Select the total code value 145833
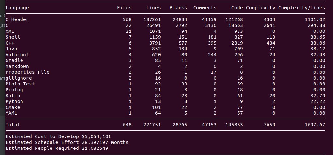The height and width of the screenshot is (155, 333). pos(234,125)
